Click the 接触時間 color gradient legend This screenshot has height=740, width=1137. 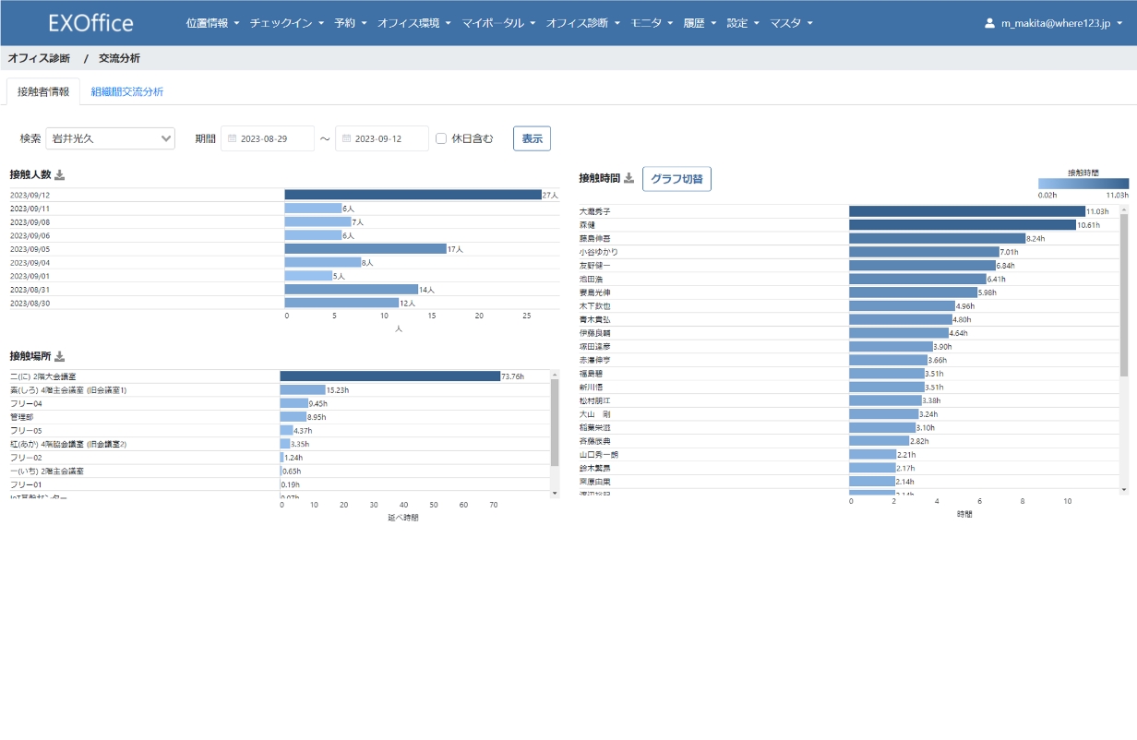coord(1083,184)
